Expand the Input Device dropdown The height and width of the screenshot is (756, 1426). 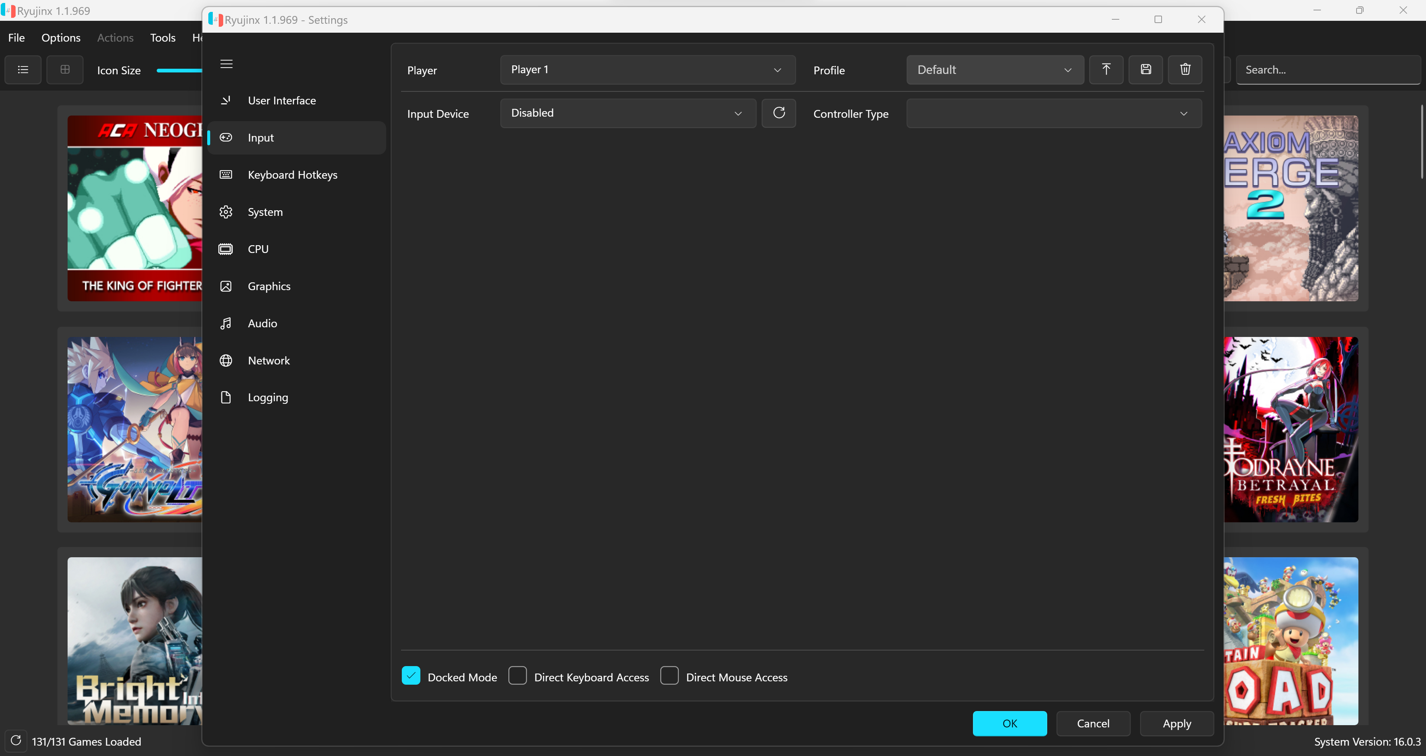coord(627,113)
